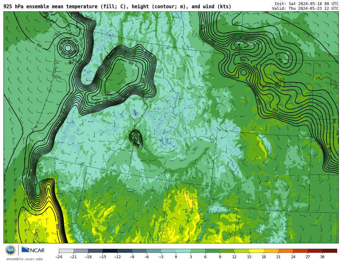
Task: Click the colorbar tick label '24'
Action: click(x=293, y=257)
